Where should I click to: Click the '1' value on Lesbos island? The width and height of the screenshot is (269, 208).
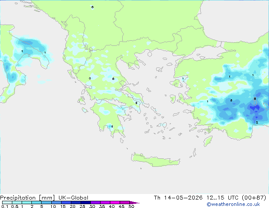pos(183,79)
